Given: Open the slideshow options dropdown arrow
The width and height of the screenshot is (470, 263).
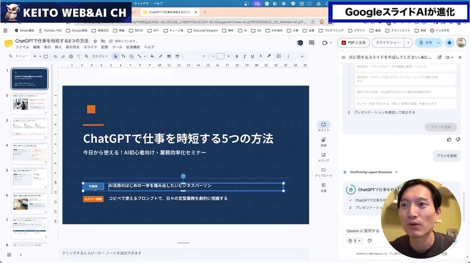Looking at the screenshot, I should pyautogui.click(x=409, y=43).
